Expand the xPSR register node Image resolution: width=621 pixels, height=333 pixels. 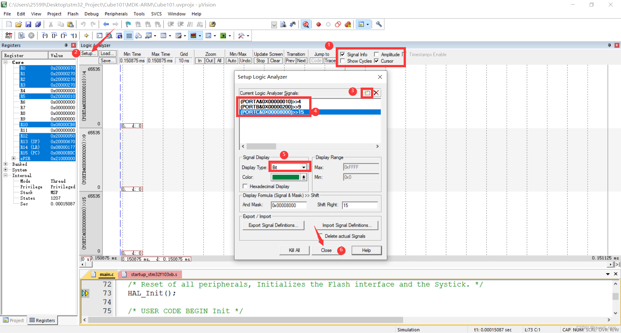pyautogui.click(x=14, y=158)
